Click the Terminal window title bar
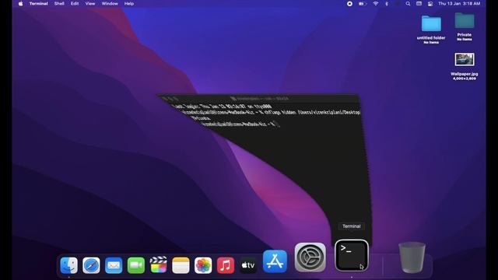 tap(259, 99)
